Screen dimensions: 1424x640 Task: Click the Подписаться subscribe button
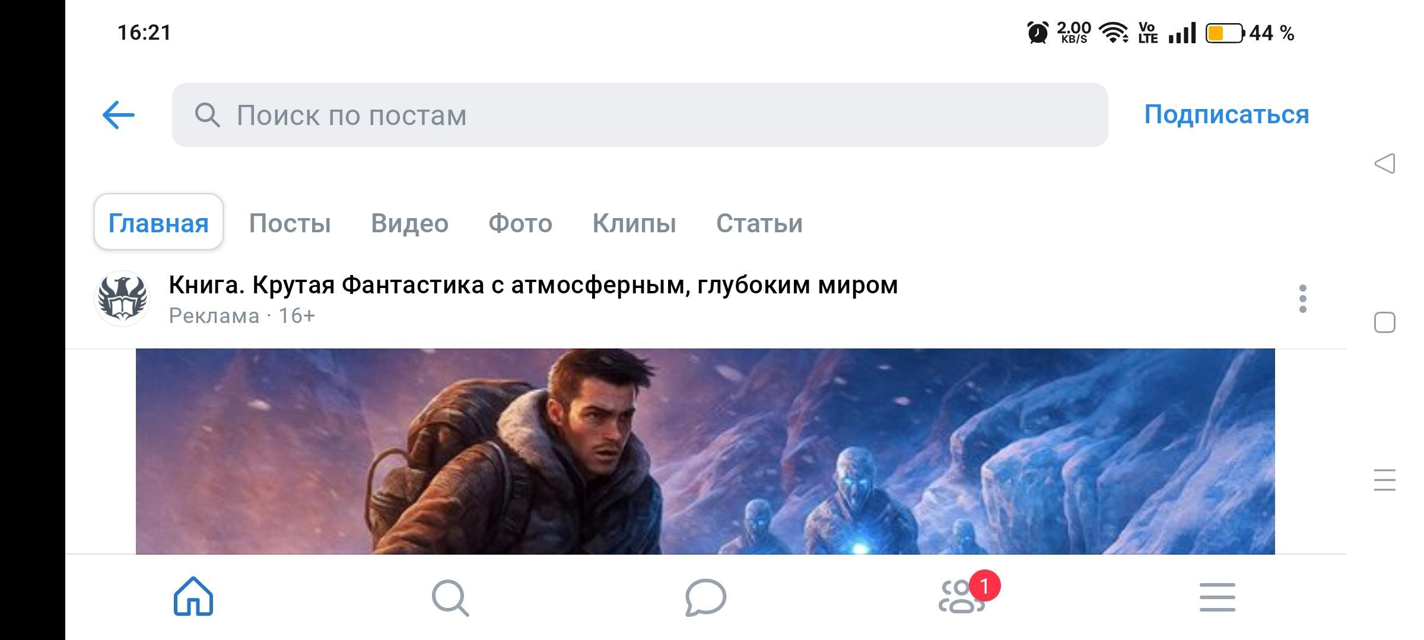pyautogui.click(x=1226, y=114)
